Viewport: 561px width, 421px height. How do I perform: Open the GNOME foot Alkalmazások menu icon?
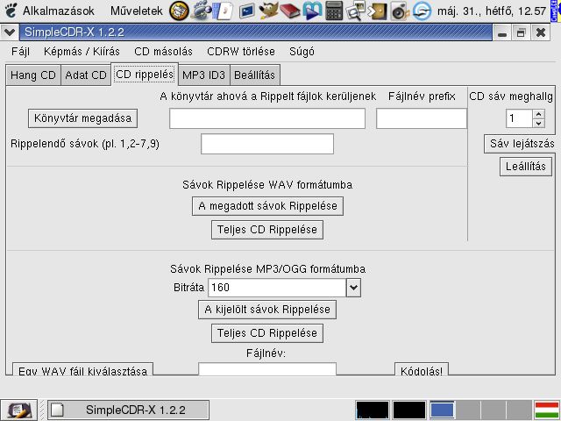(x=10, y=11)
